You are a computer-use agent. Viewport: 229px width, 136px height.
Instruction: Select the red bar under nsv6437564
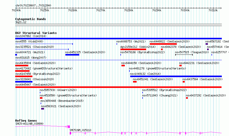click(184, 82)
